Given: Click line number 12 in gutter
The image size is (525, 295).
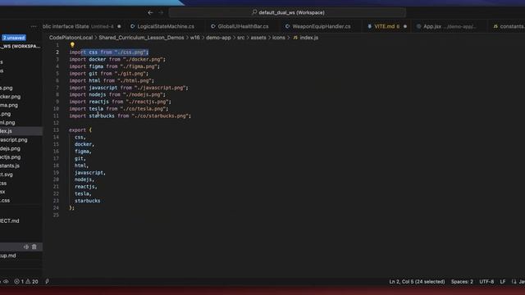Looking at the screenshot, I should pyautogui.click(x=56, y=123).
